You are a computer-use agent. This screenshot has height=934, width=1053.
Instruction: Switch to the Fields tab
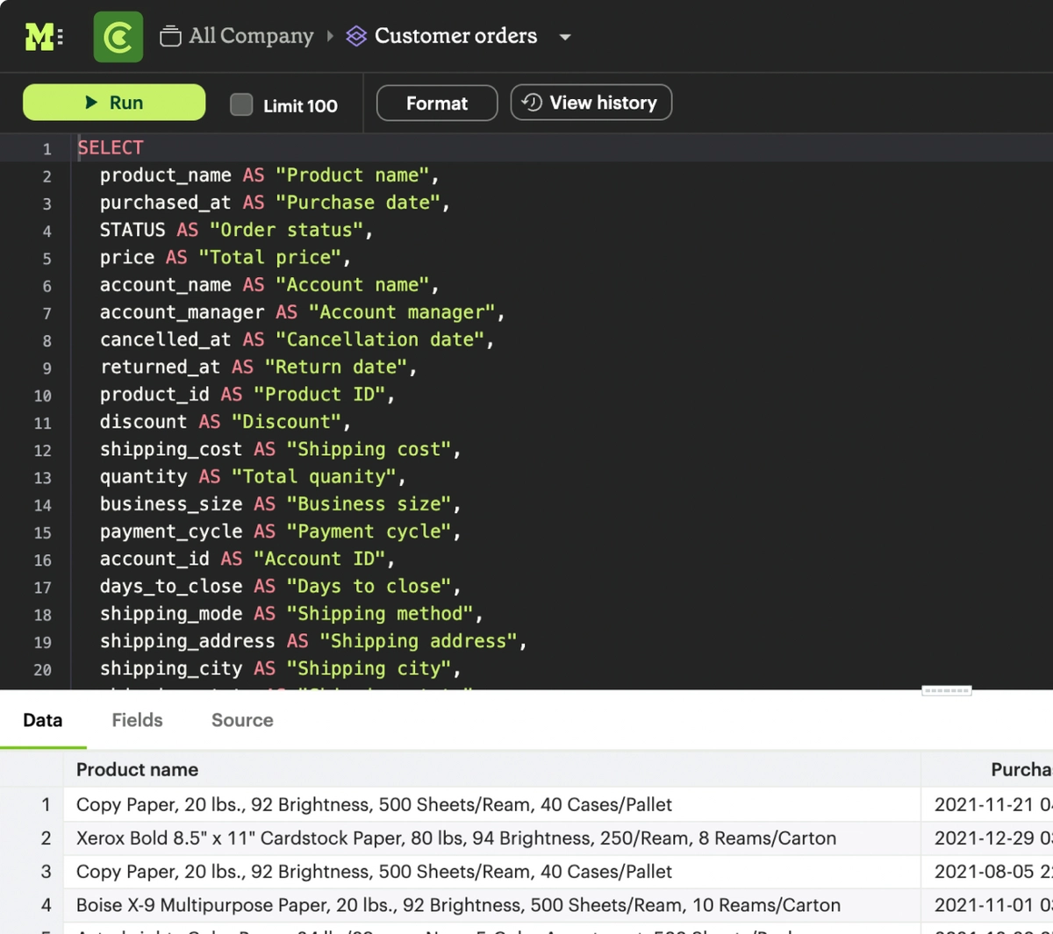click(x=137, y=720)
